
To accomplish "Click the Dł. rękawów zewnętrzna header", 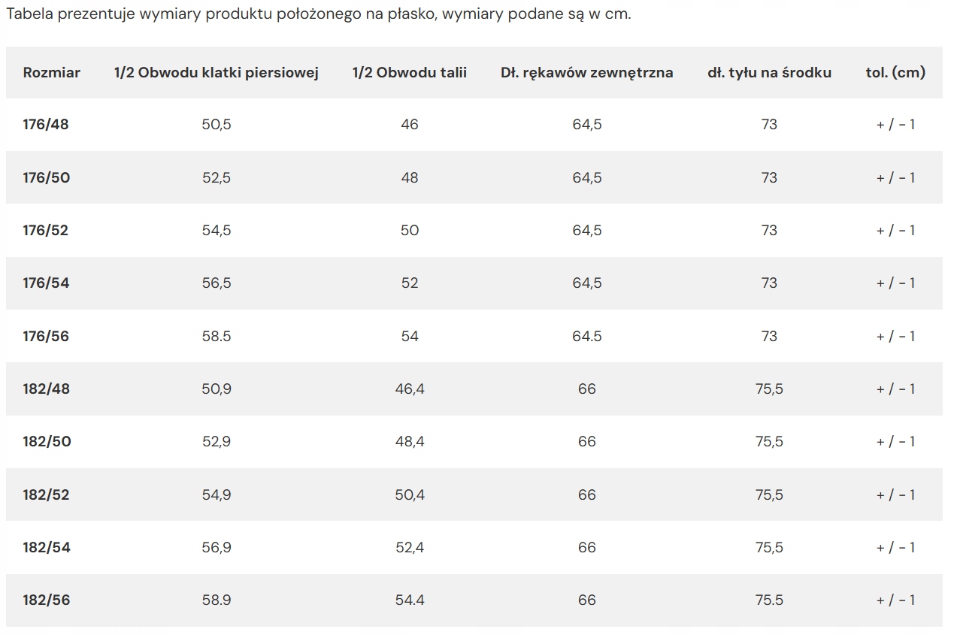I will [x=587, y=73].
